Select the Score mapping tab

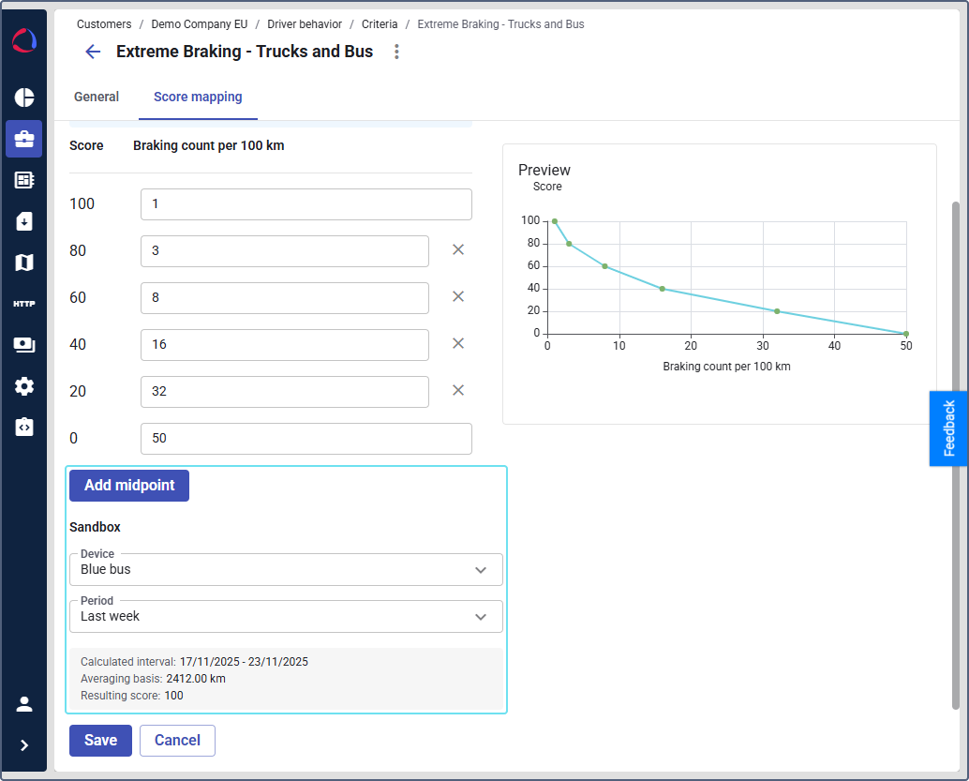[198, 97]
